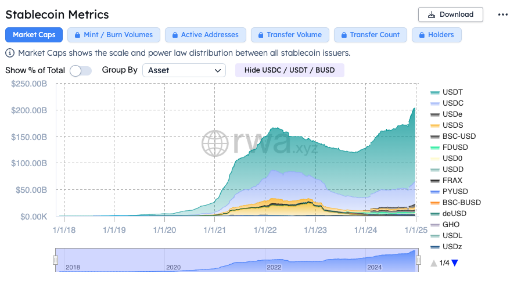This screenshot has height=284, width=521.
Task: Toggle GHO series in the legend
Action: click(x=445, y=225)
